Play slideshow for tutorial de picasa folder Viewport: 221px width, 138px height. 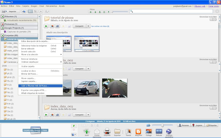tap(46, 26)
